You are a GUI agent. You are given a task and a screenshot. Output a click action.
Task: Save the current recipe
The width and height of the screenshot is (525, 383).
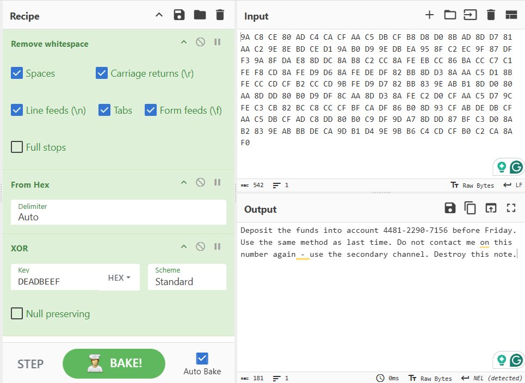tap(179, 15)
